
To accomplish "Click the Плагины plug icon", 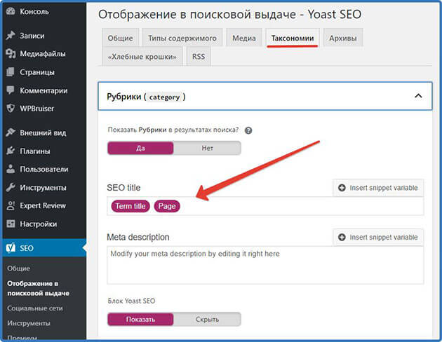I will coord(11,151).
